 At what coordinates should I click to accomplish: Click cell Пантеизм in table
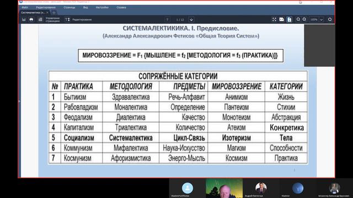coord(237,107)
